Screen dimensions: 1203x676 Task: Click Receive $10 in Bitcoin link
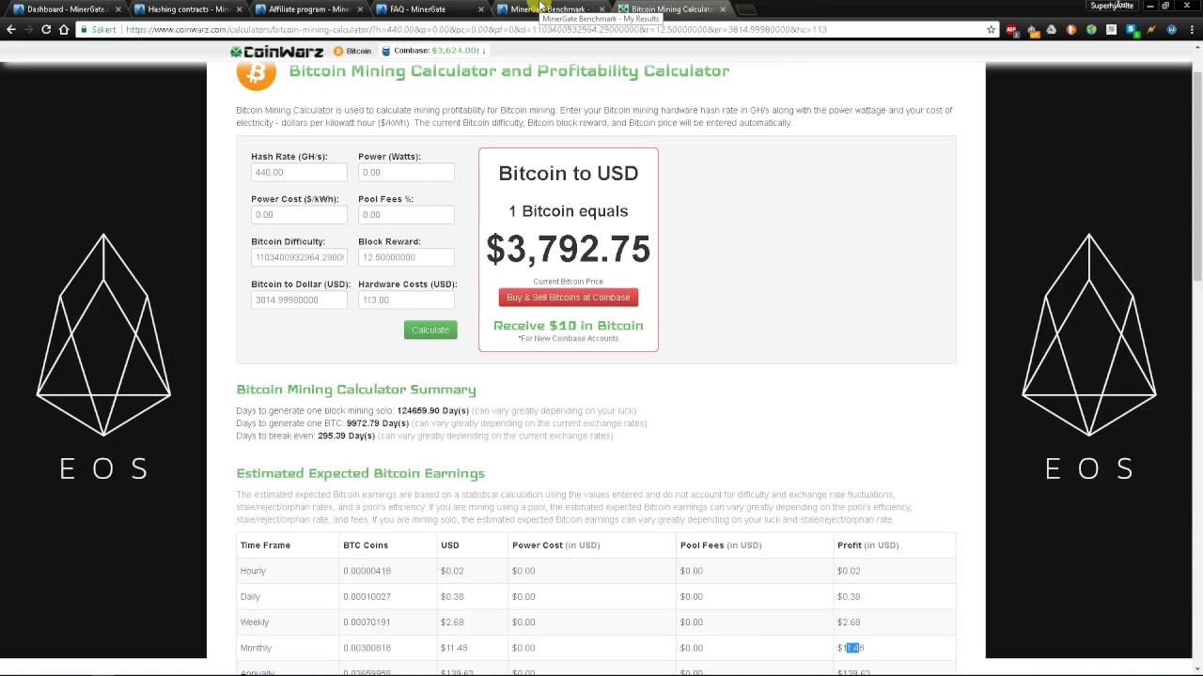pyautogui.click(x=568, y=326)
